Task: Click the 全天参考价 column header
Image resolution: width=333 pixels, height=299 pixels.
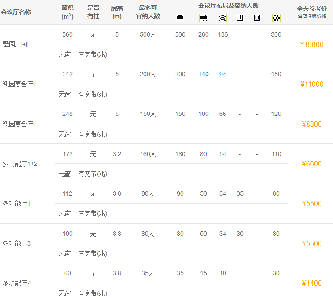Action: coord(312,9)
